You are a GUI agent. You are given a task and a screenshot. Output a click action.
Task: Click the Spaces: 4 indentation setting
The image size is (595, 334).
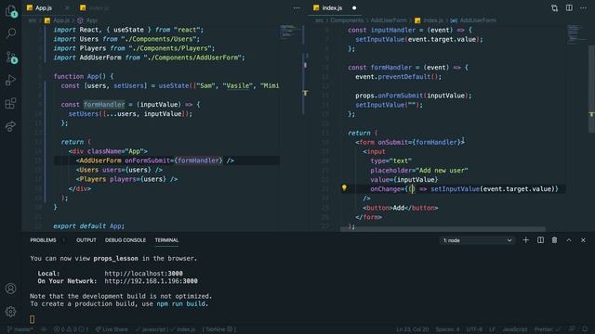pyautogui.click(x=447, y=329)
